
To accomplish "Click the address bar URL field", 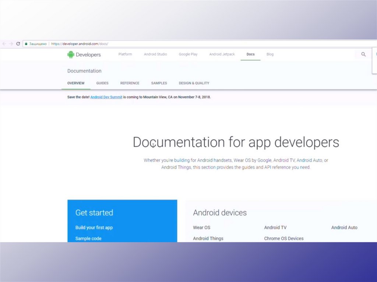I will click(x=200, y=44).
